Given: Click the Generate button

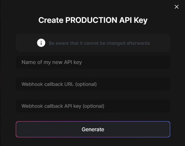Looking at the screenshot, I should [93, 129].
